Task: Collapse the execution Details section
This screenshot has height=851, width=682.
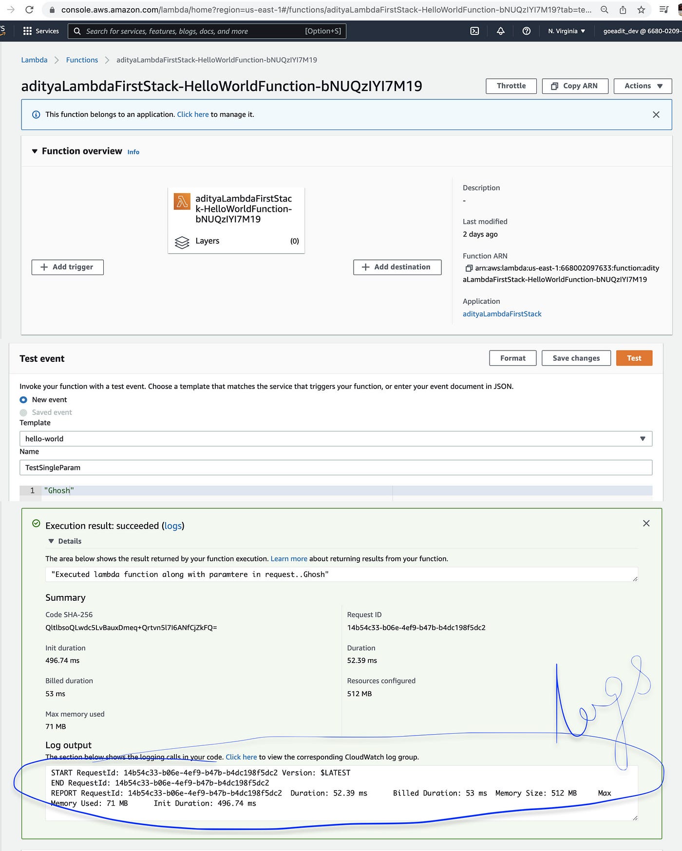Action: pyautogui.click(x=51, y=541)
